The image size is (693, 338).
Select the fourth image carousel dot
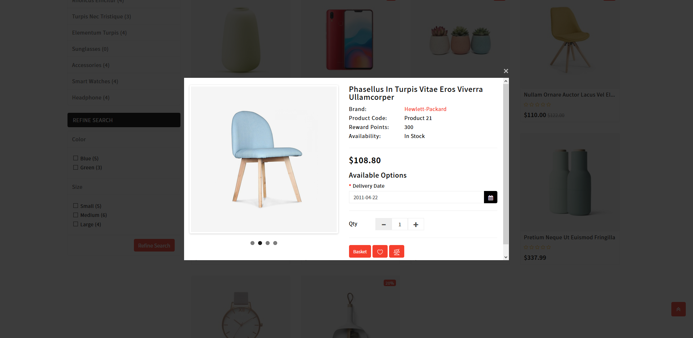[275, 243]
